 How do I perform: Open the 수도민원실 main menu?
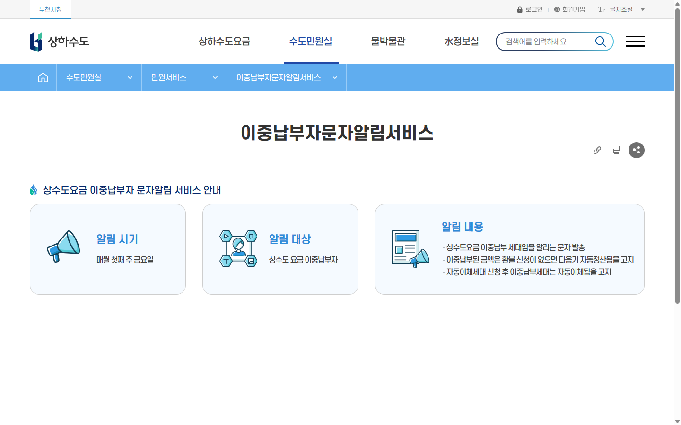point(311,42)
